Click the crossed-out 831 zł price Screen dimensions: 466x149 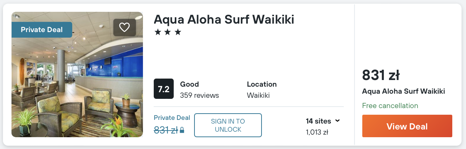[166, 130]
